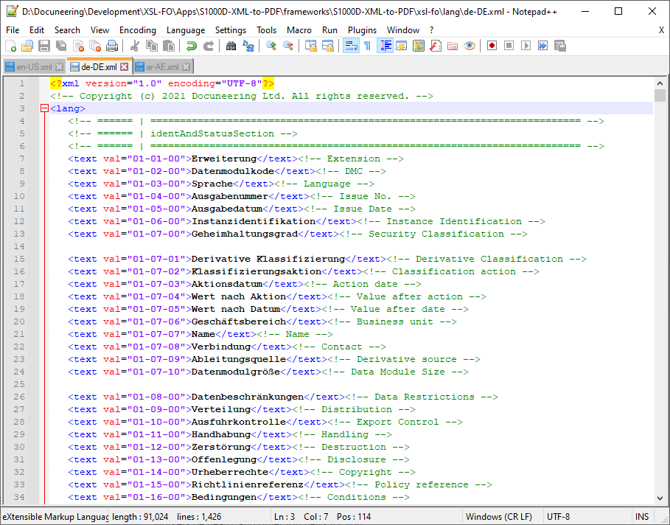Viewport: 670px width, 525px height.
Task: Open the Plugins menu
Action: pos(362,30)
